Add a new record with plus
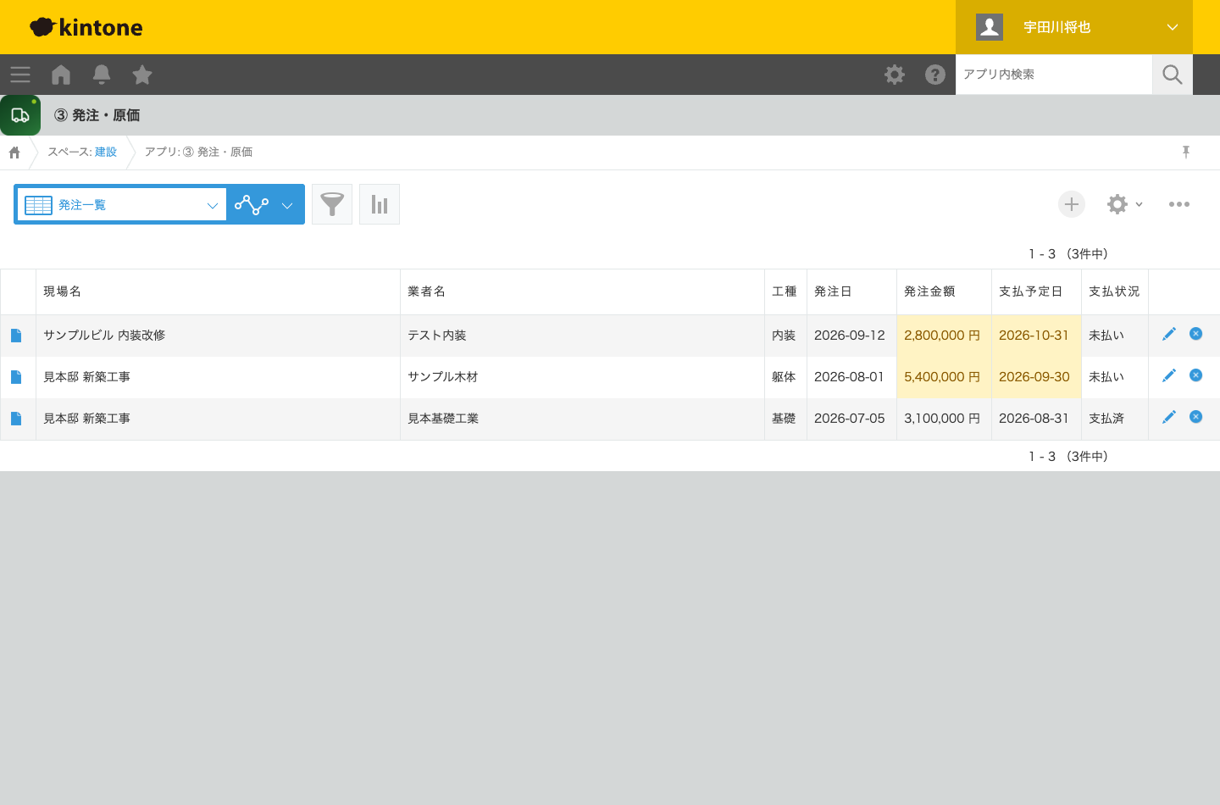 point(1072,204)
